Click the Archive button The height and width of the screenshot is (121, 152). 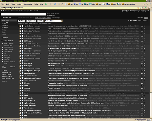(x=22, y=21)
